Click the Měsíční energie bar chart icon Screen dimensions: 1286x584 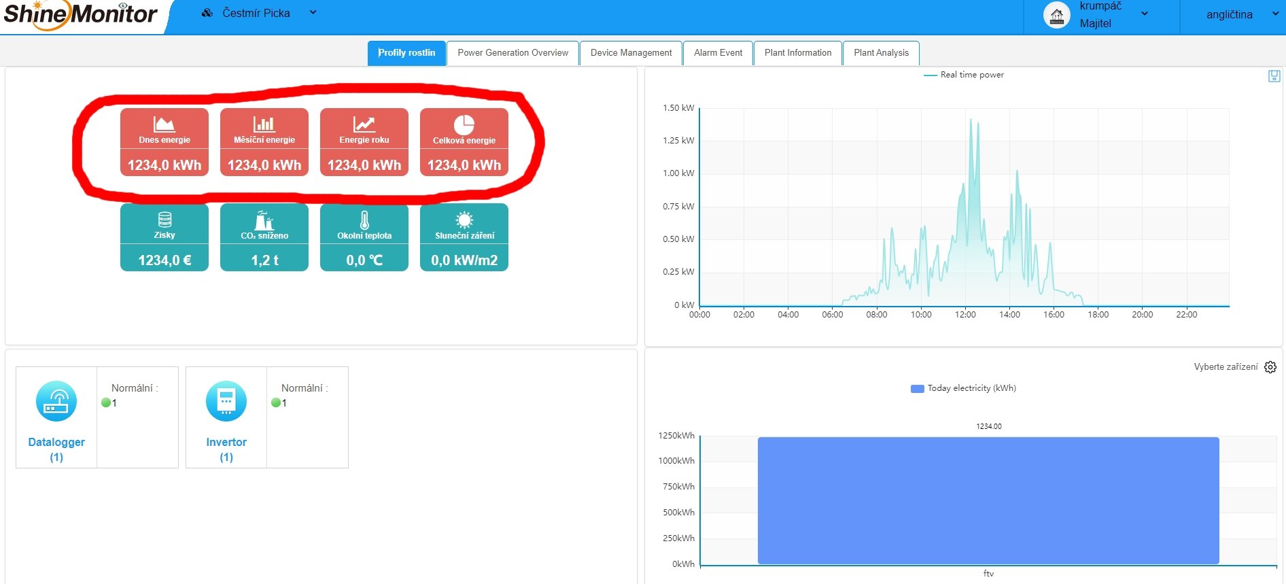[264, 124]
